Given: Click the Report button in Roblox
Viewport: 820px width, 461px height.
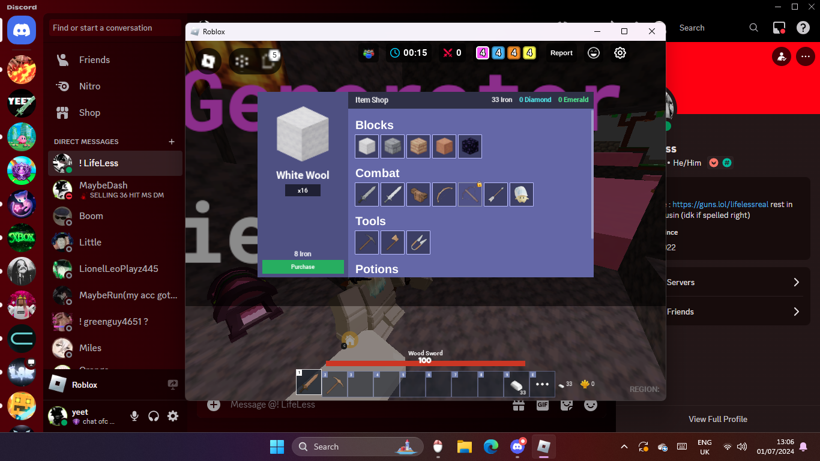Looking at the screenshot, I should 561,53.
